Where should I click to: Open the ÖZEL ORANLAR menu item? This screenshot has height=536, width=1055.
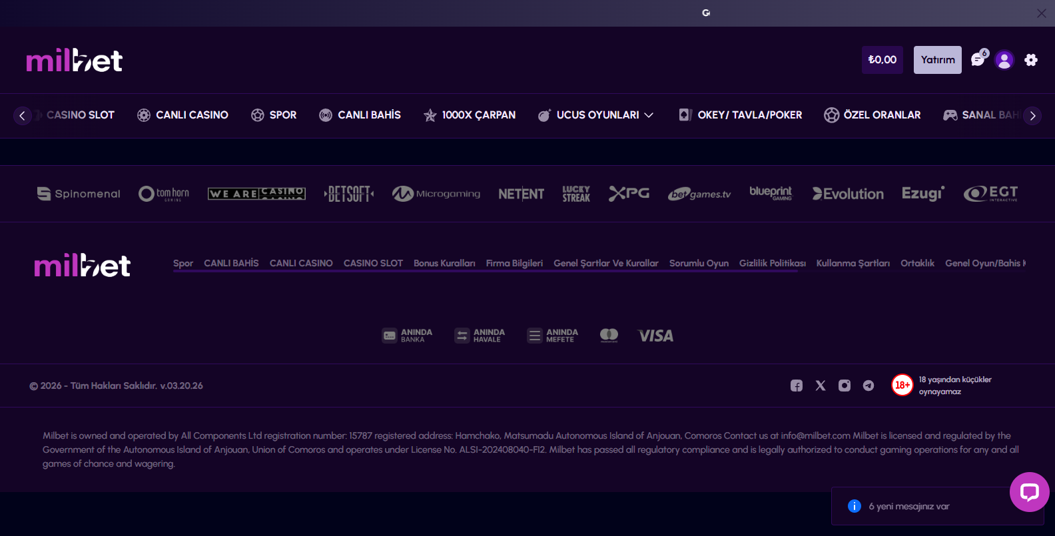click(x=872, y=115)
